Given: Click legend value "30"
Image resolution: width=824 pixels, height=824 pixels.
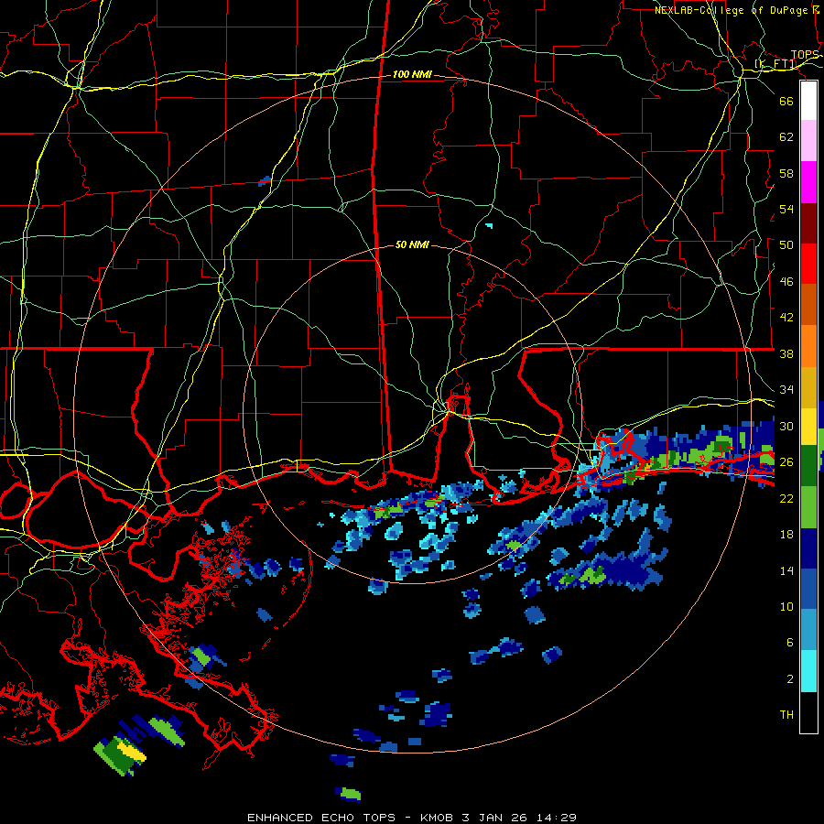Looking at the screenshot, I should pos(786,426).
